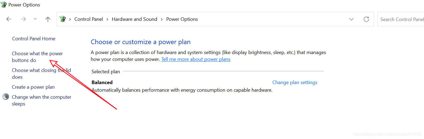The height and width of the screenshot is (139, 424).
Task: Open Control Panel breadcrumb item
Action: point(89,19)
